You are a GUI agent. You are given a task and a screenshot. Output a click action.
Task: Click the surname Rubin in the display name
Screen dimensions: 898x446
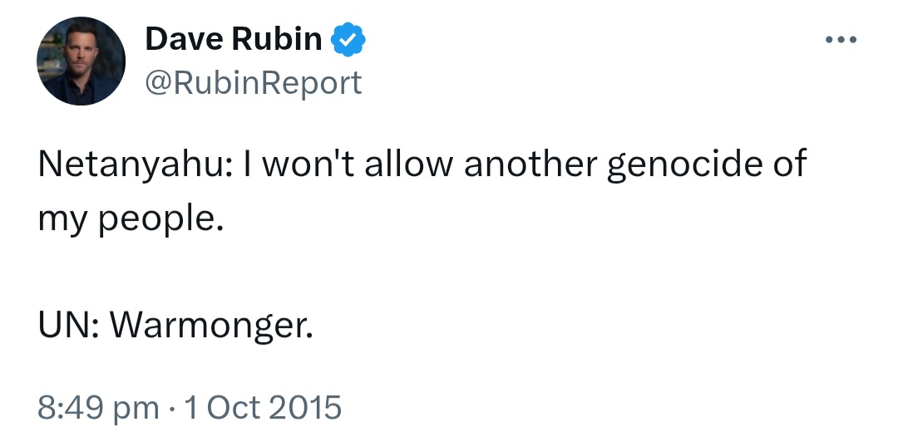tap(277, 39)
